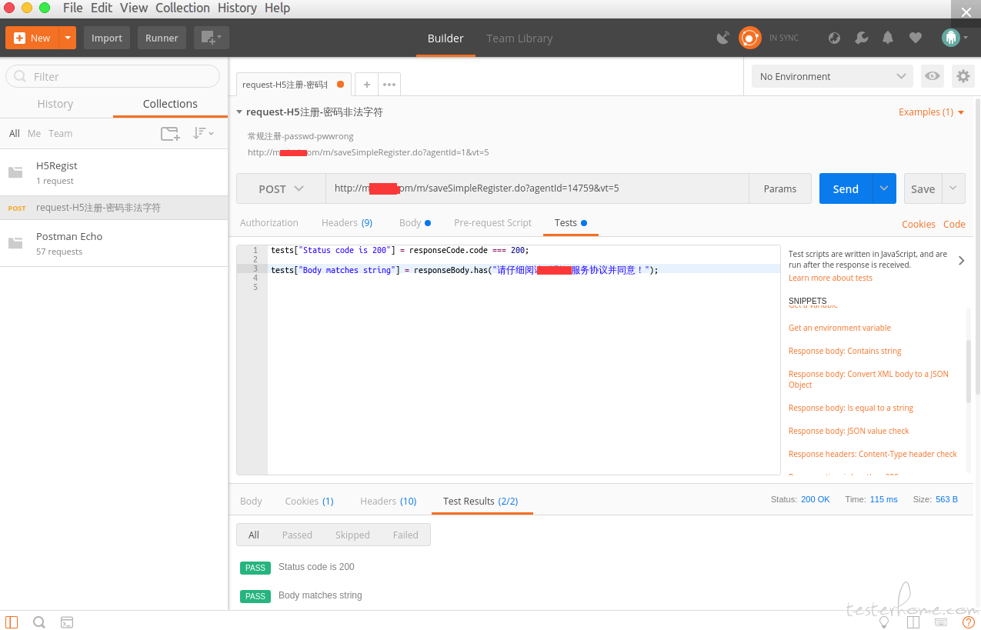Save the request
981x630 pixels.
(923, 188)
